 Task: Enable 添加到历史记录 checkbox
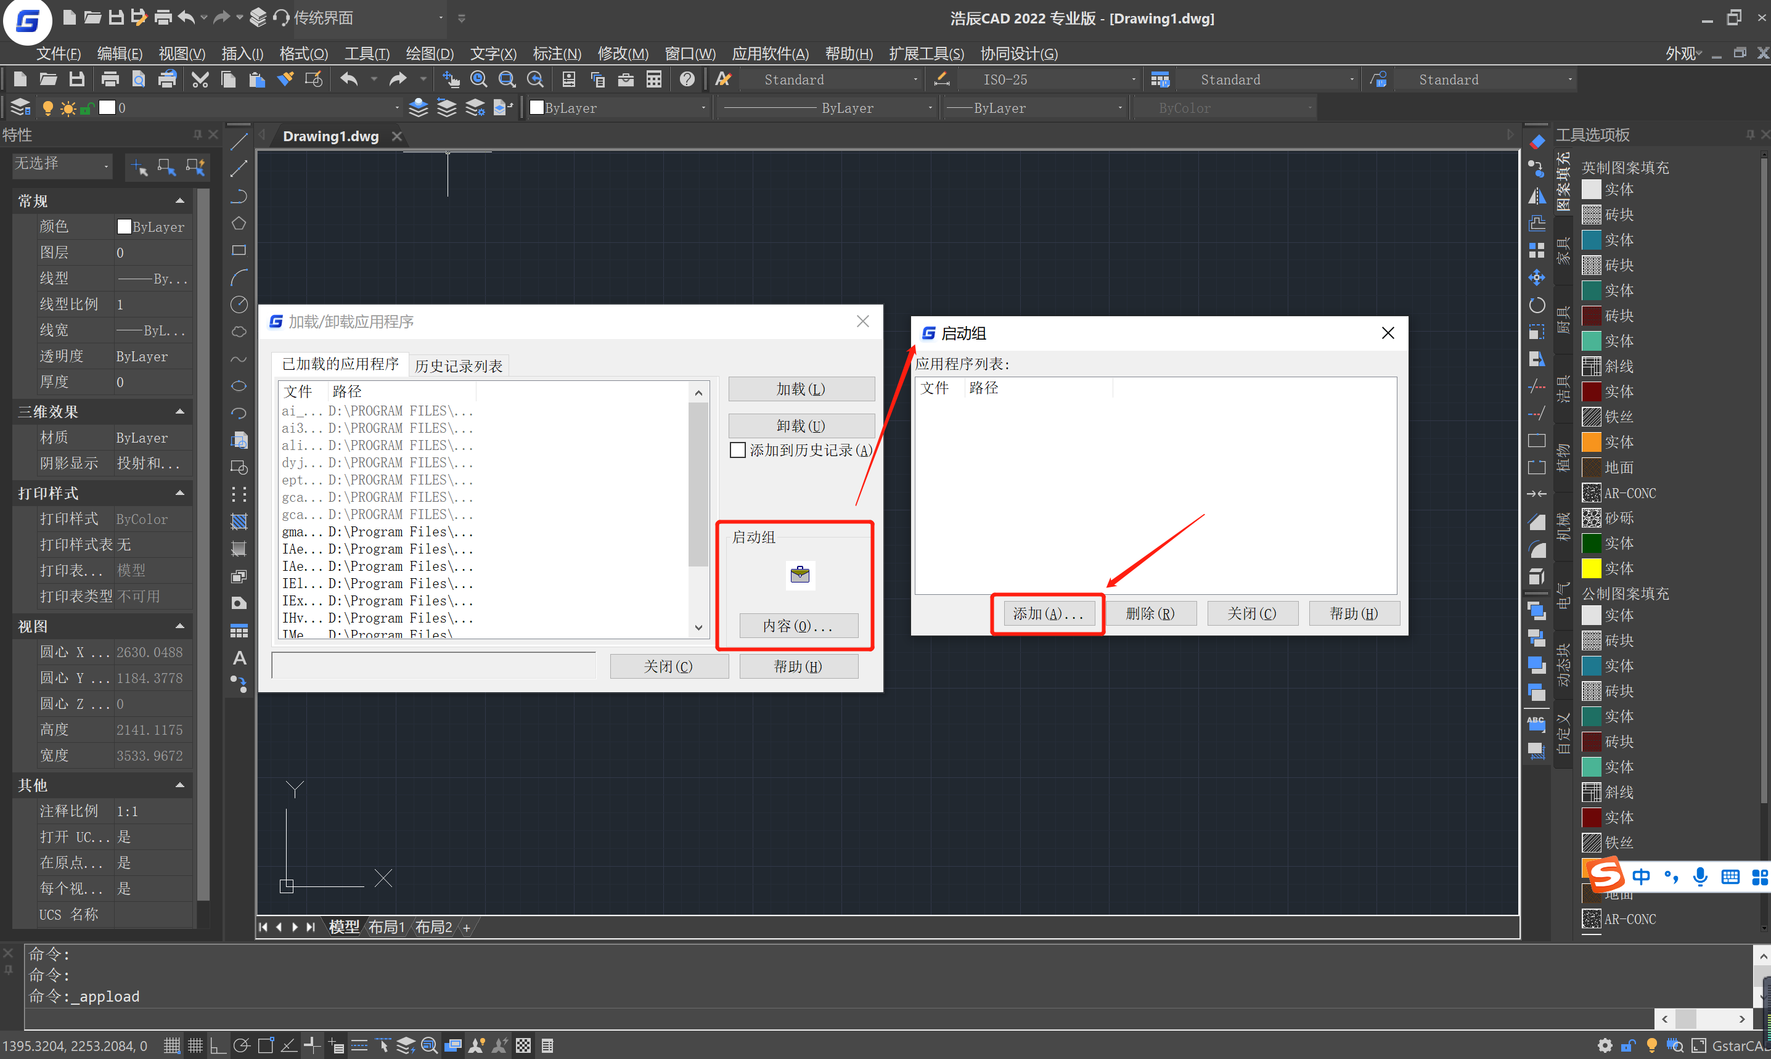click(x=738, y=450)
